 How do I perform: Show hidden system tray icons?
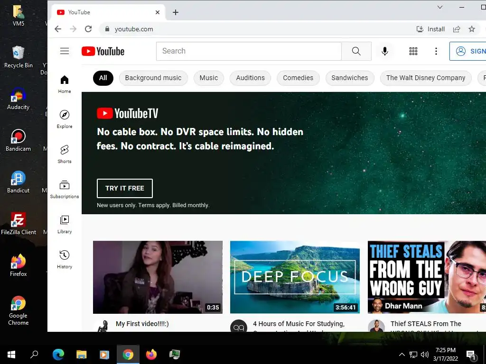pyautogui.click(x=402, y=355)
